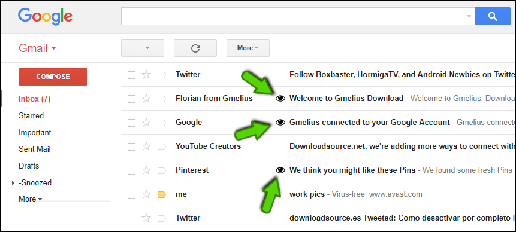Tick the checkbox for Boxbaster Twitter email
Image resolution: width=516 pixels, height=232 pixels.
pos(131,75)
